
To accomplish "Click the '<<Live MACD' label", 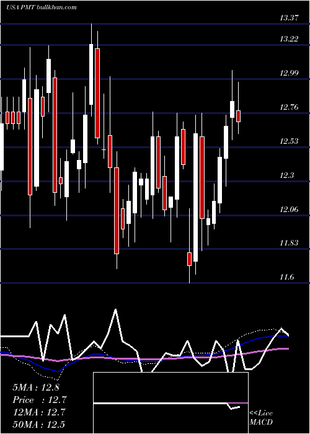I will [x=261, y=418].
